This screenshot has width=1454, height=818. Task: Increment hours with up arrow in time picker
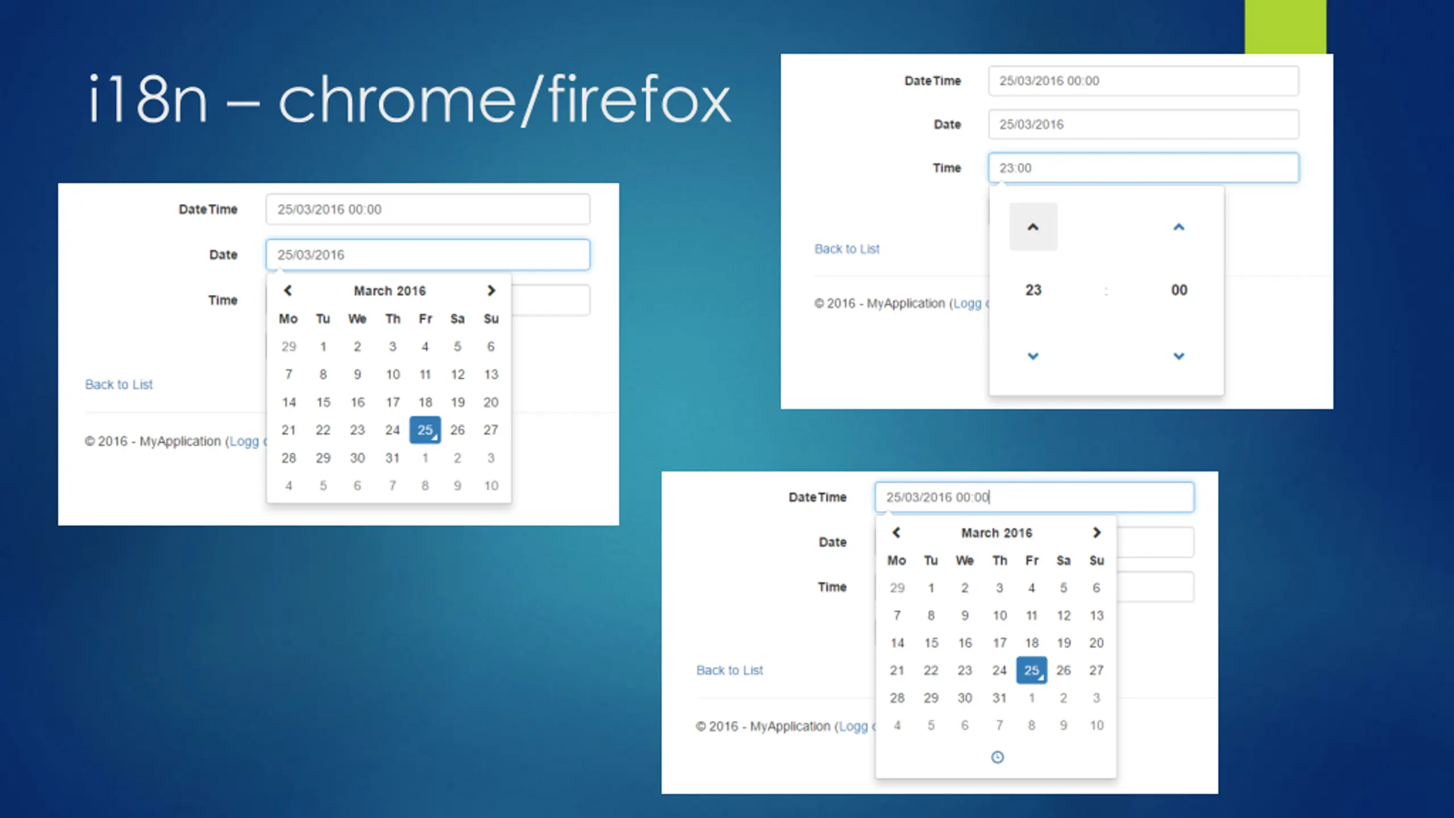click(1033, 227)
